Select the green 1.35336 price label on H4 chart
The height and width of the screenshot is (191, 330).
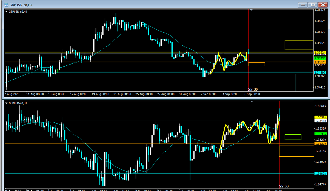tap(320, 58)
